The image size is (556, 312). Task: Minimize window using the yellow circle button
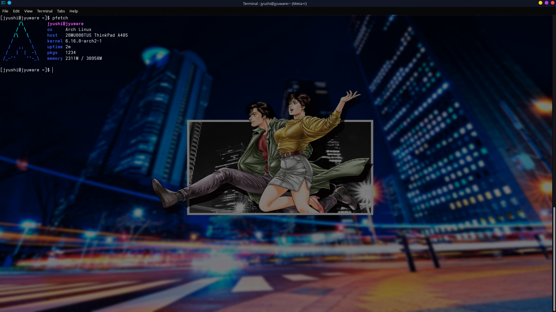(x=540, y=3)
